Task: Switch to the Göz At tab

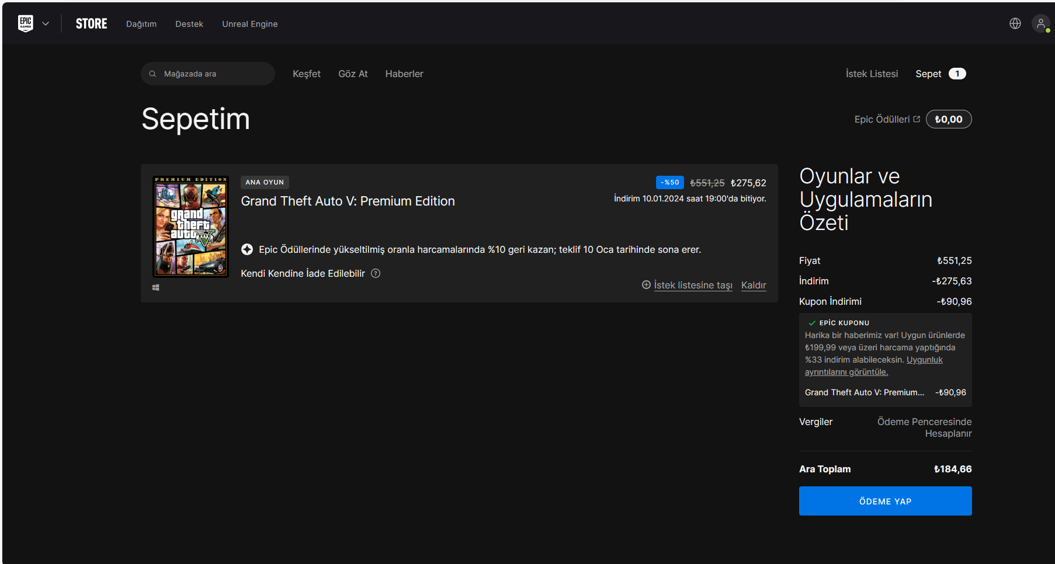Action: pyautogui.click(x=353, y=74)
